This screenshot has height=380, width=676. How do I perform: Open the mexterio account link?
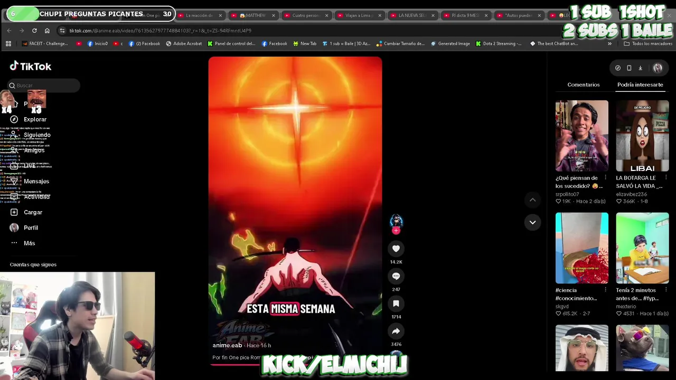(626, 306)
